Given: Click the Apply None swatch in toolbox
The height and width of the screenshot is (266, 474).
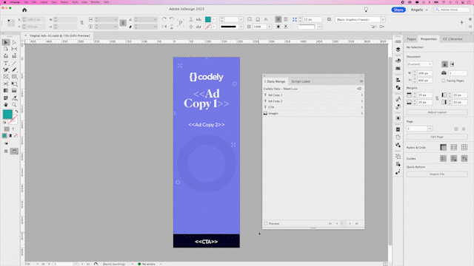Looking at the screenshot, I should pos(16,136).
